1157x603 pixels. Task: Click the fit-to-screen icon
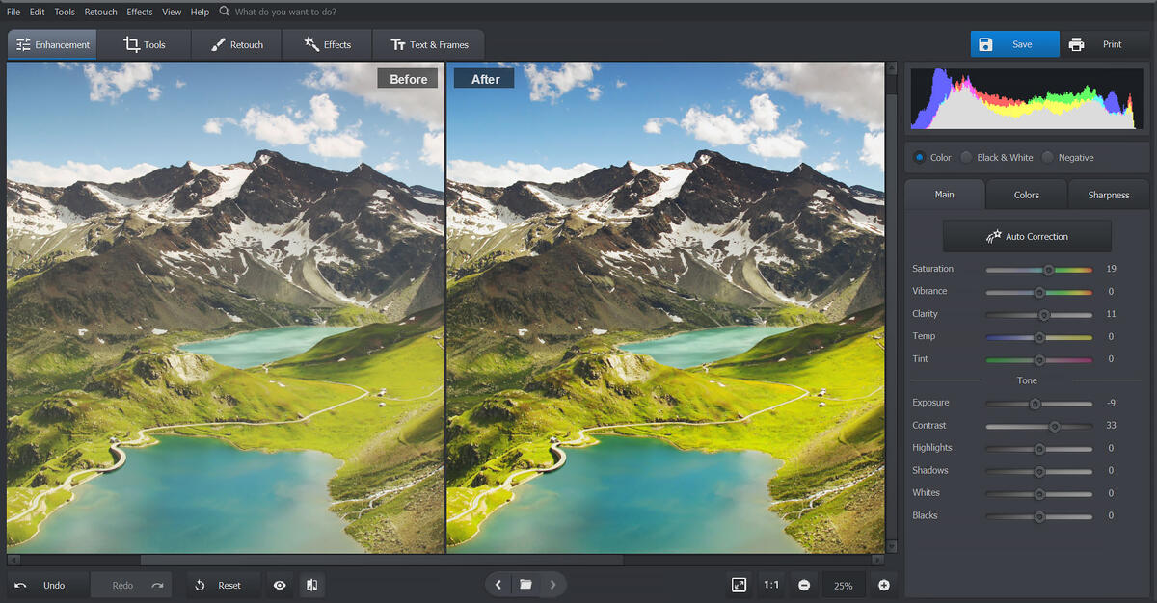(739, 585)
